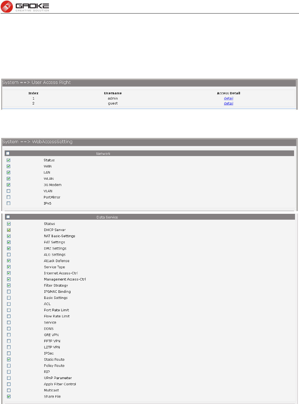Enable the Service checkbox above DDNS
299x404 pixels.
(x=9, y=322)
